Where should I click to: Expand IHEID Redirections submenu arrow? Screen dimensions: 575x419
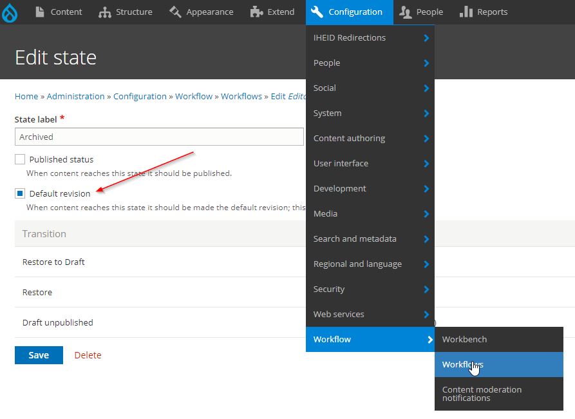click(x=426, y=38)
